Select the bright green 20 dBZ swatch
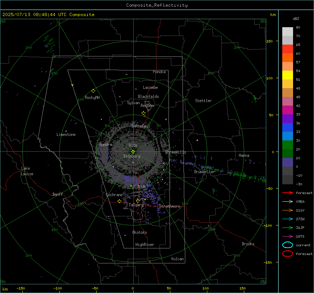Viewport: 314px width, 293px height. point(287,145)
